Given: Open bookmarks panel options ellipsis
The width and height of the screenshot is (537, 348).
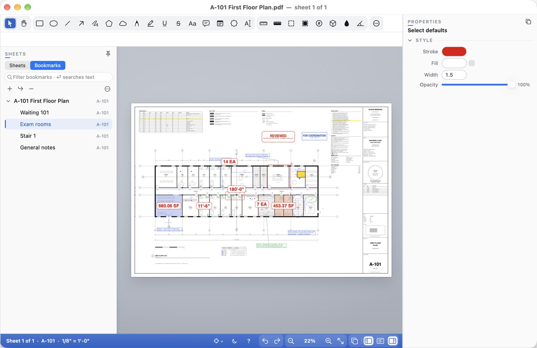Looking at the screenshot, I should pyautogui.click(x=107, y=89).
